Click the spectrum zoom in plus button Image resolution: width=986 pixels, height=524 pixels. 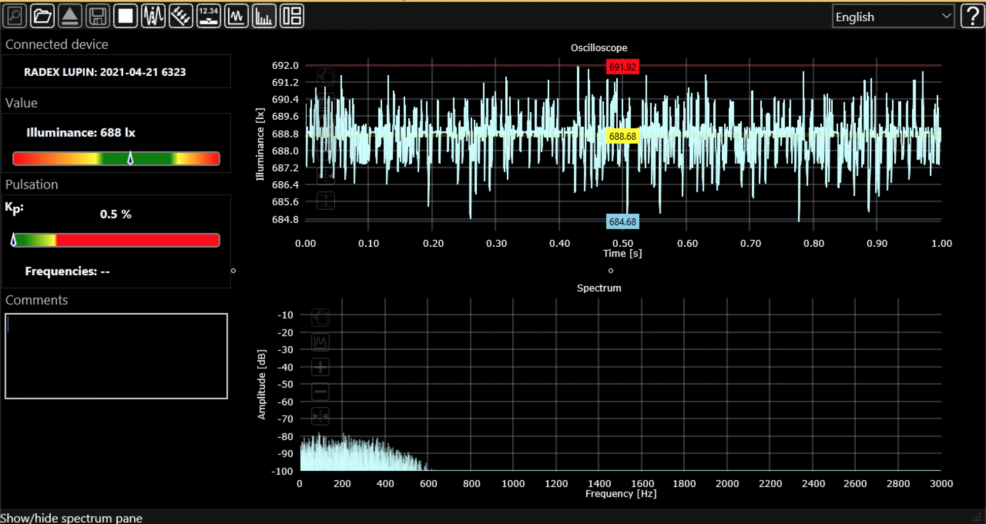click(320, 367)
